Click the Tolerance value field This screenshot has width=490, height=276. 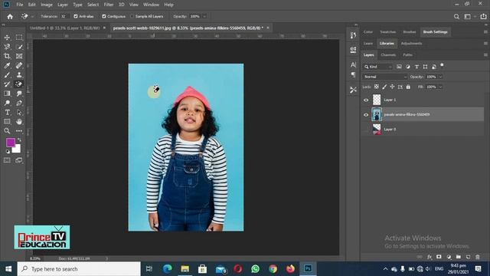click(x=64, y=16)
